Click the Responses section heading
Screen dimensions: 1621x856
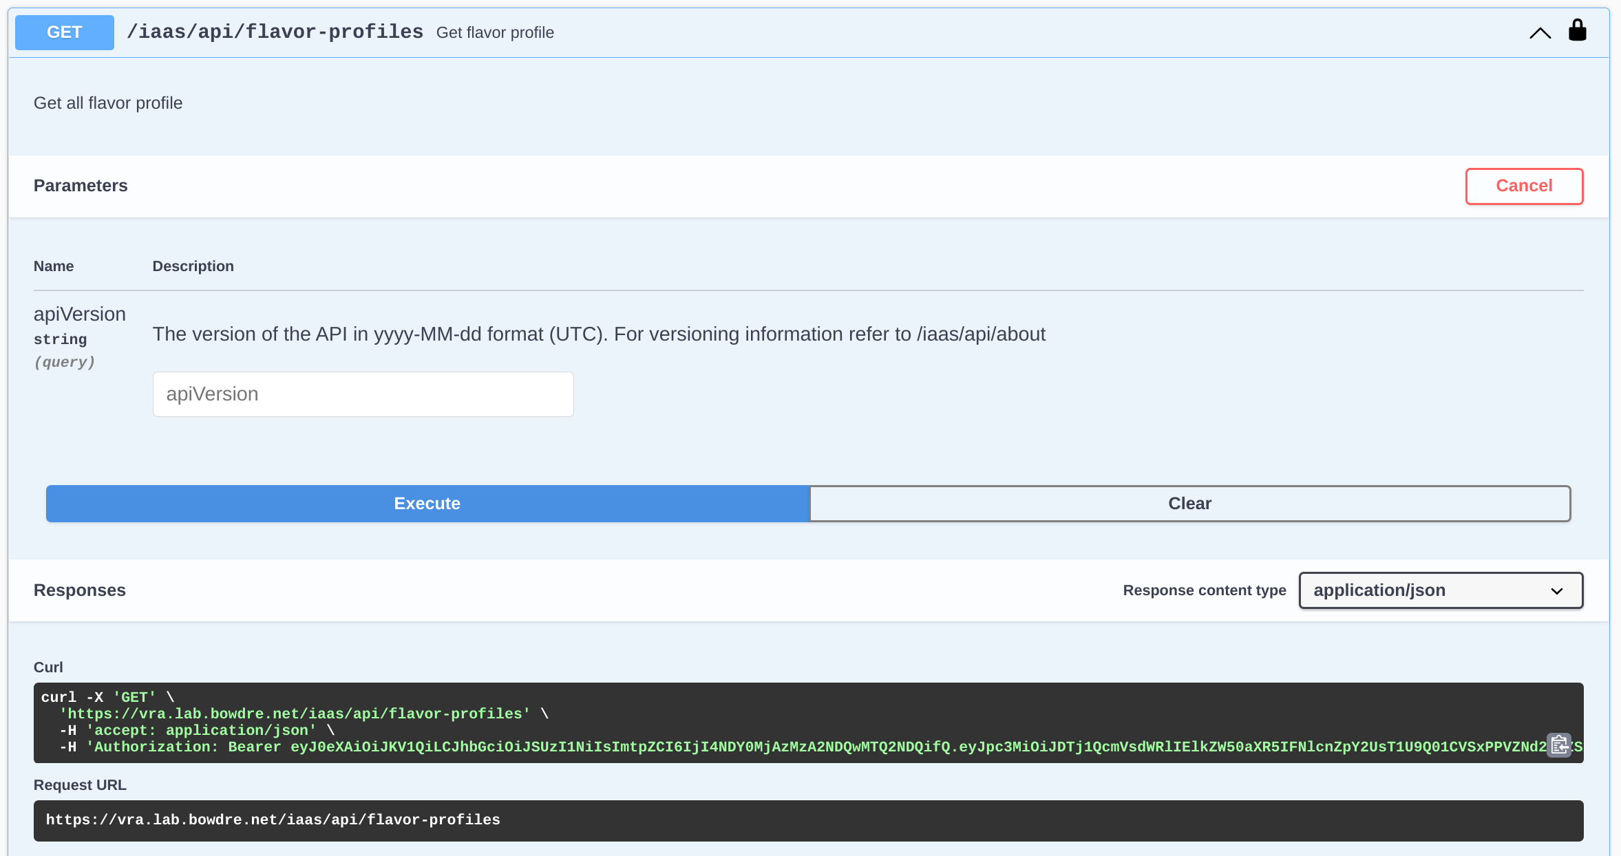click(x=80, y=590)
